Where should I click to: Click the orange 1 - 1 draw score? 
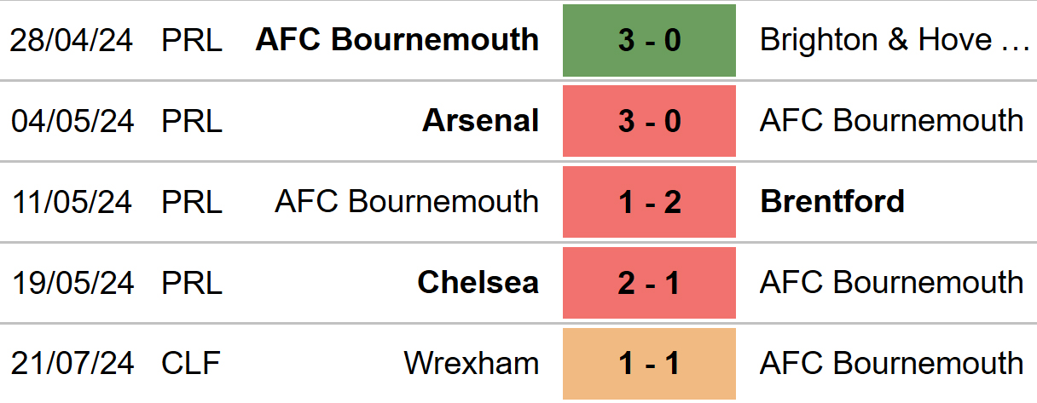(x=649, y=364)
